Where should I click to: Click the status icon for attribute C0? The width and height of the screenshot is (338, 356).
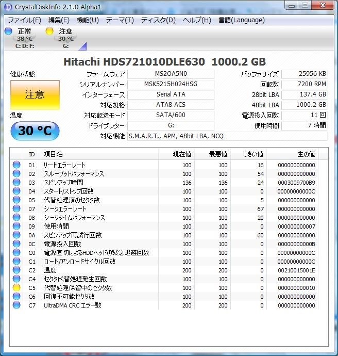(x=16, y=252)
